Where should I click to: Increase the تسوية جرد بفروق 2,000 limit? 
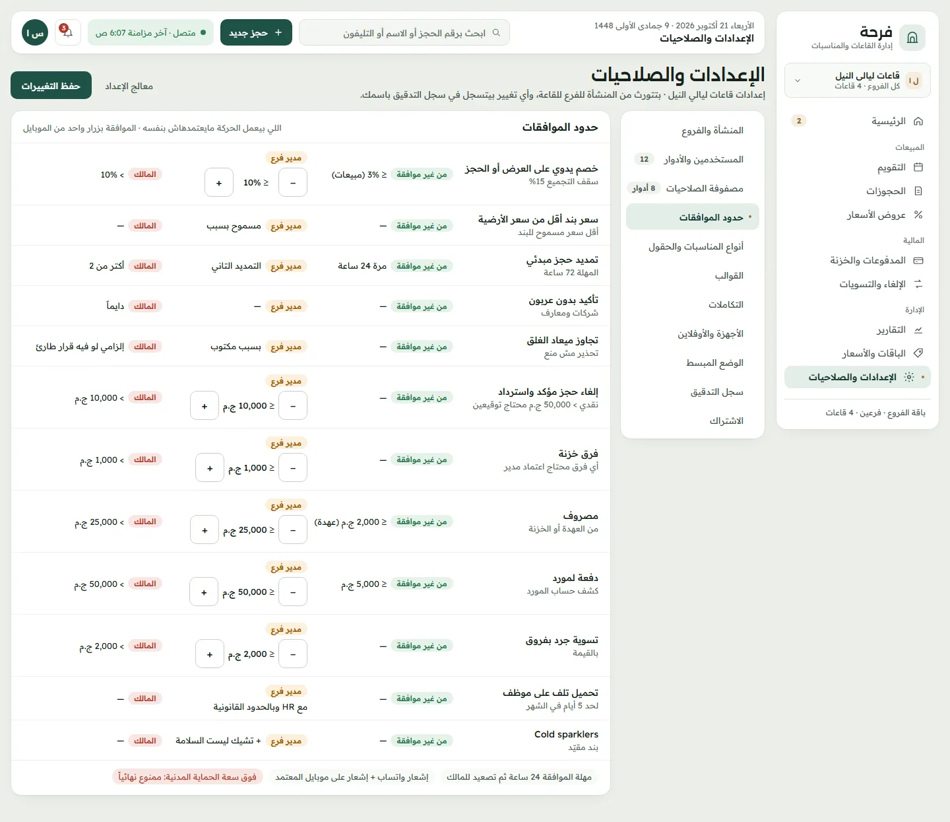[210, 654]
